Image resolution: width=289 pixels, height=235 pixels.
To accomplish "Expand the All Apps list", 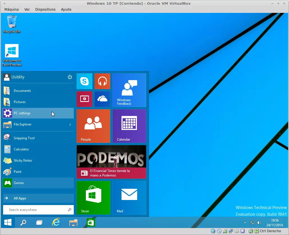I will [38, 198].
